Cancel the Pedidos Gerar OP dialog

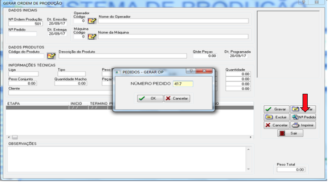pos(177,98)
